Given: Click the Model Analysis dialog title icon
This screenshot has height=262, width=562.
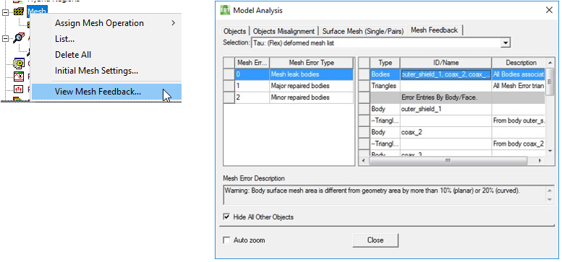Looking at the screenshot, I should coord(225,10).
